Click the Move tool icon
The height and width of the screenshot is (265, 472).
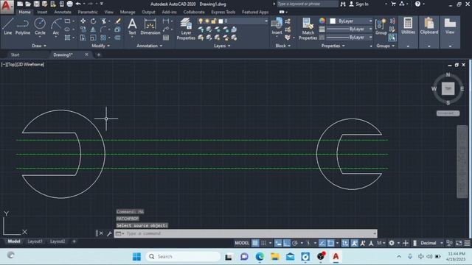coord(83,21)
